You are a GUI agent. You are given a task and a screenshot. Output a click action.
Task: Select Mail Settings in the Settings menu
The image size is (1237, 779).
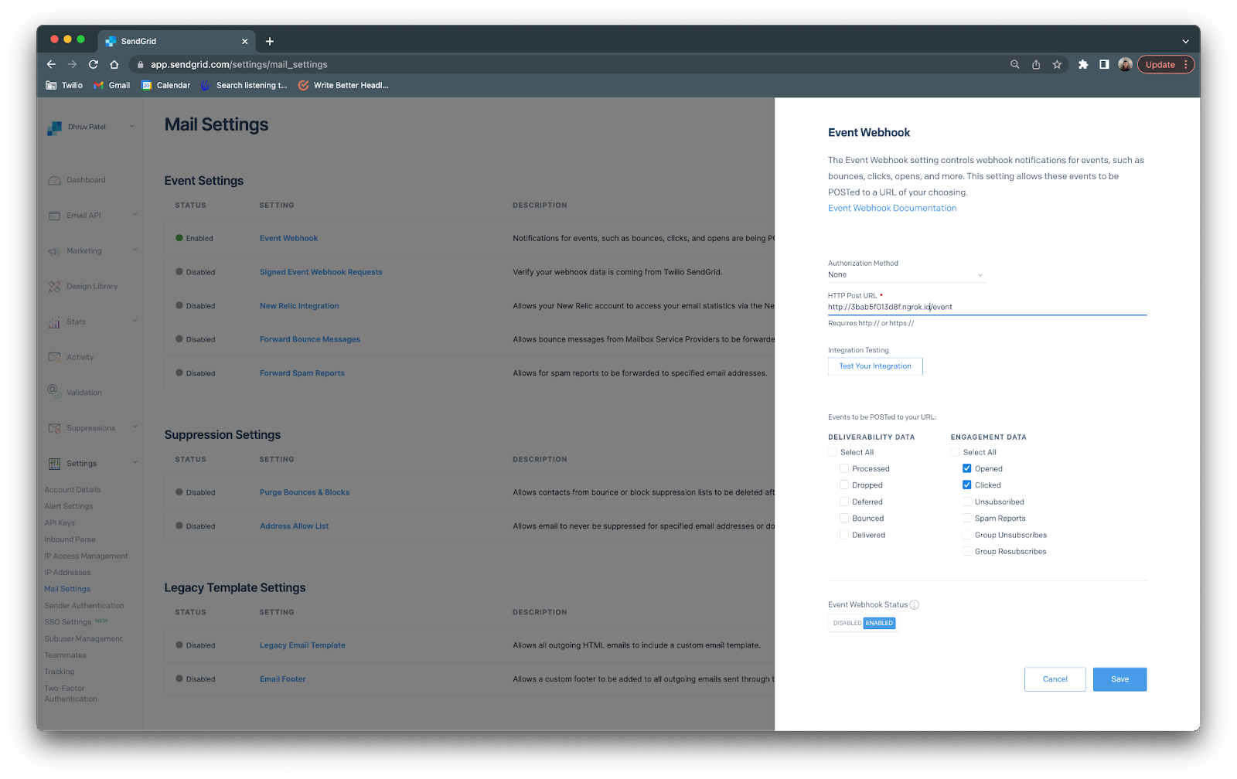pyautogui.click(x=67, y=588)
